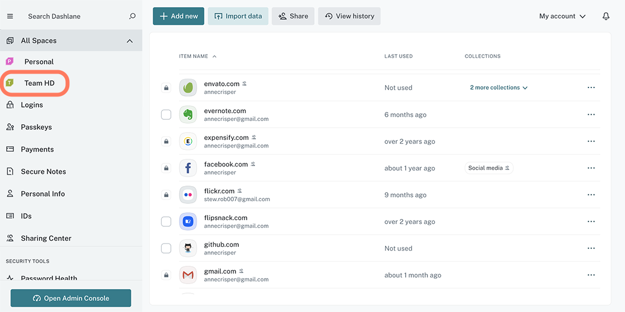This screenshot has width=625, height=312.
Task: Click the Last Used column header
Action: pos(398,56)
